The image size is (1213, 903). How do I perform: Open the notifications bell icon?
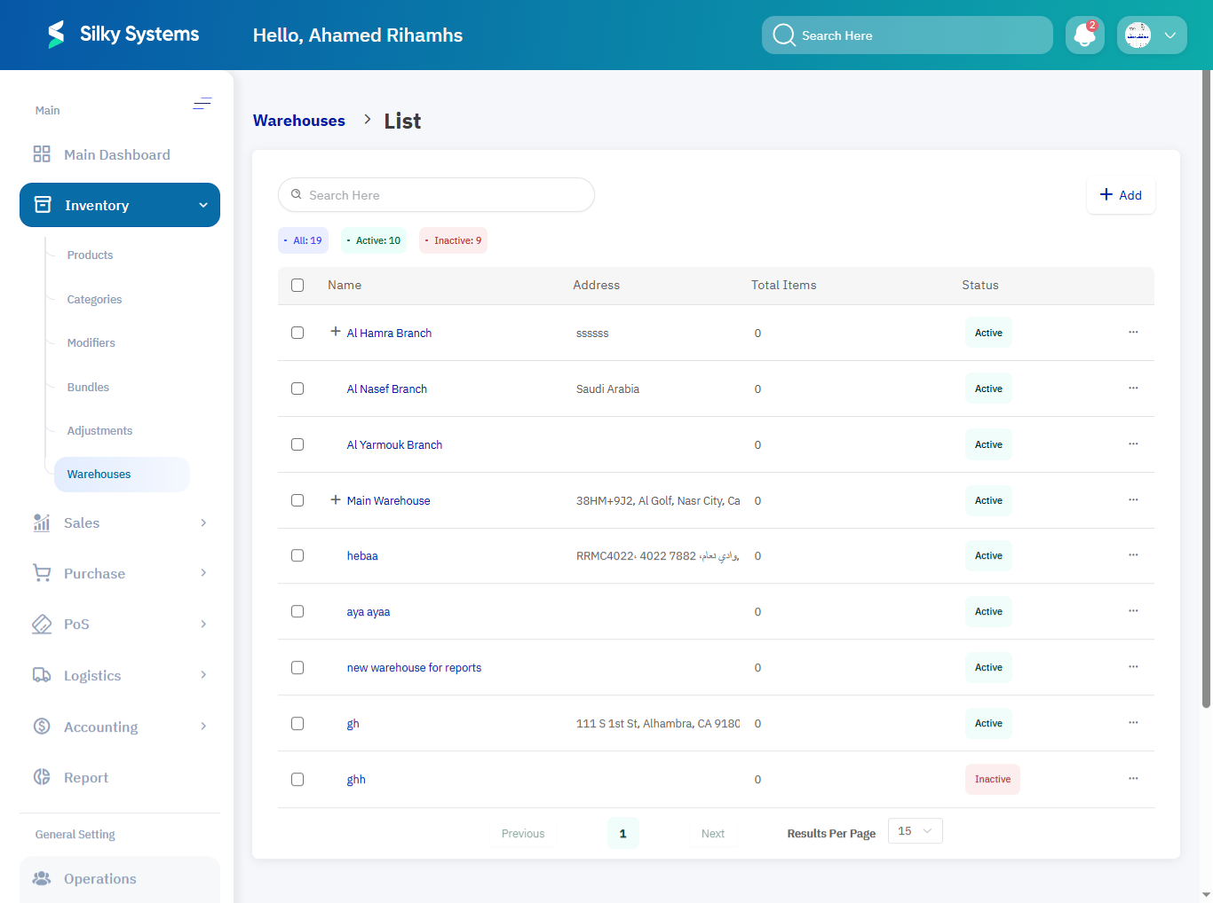point(1084,35)
